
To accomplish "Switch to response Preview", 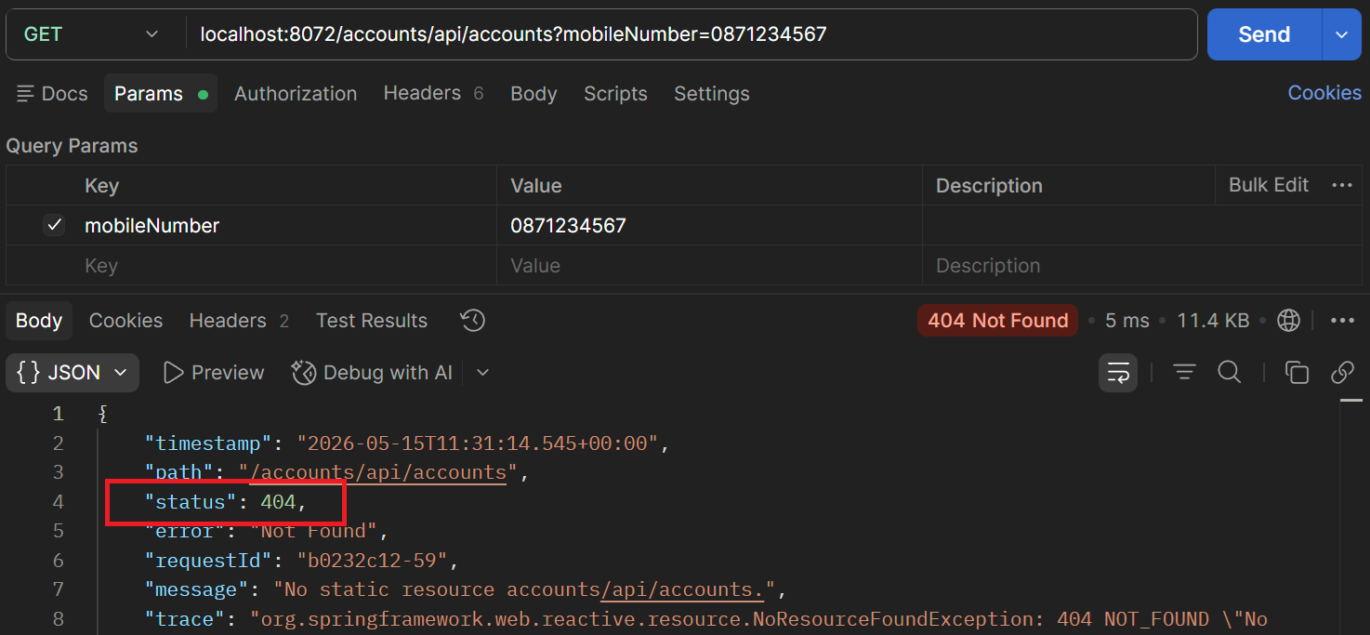I will pos(214,373).
